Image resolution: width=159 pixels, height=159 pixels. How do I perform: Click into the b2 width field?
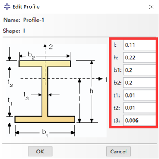[x=139, y=83]
